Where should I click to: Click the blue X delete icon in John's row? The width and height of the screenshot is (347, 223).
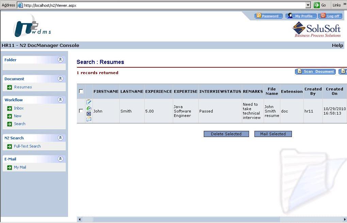(x=89, y=114)
